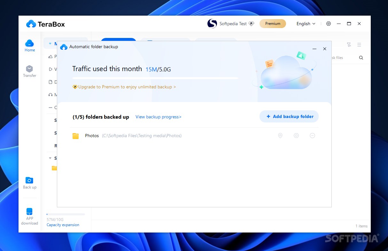388x251 pixels.
Task: Click the C:\Softpedia Files\Testing media\Photos path
Action: point(142,136)
